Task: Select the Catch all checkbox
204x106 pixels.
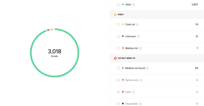Action: pyautogui.click(x=118, y=24)
